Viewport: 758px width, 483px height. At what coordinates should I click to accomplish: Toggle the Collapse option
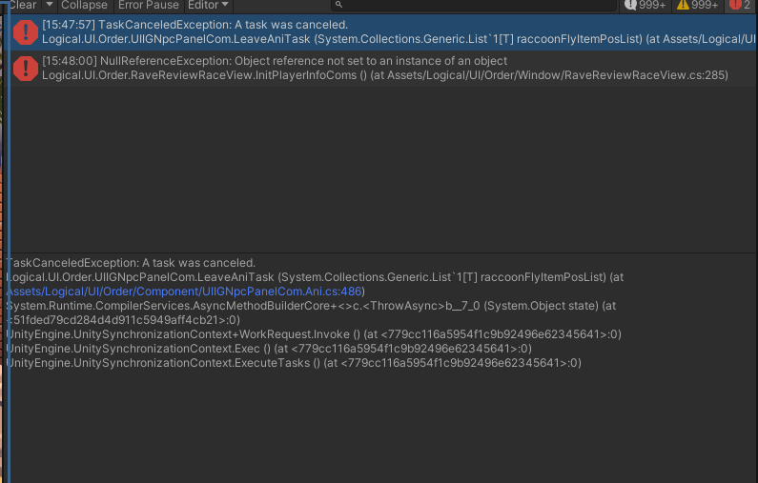(84, 5)
